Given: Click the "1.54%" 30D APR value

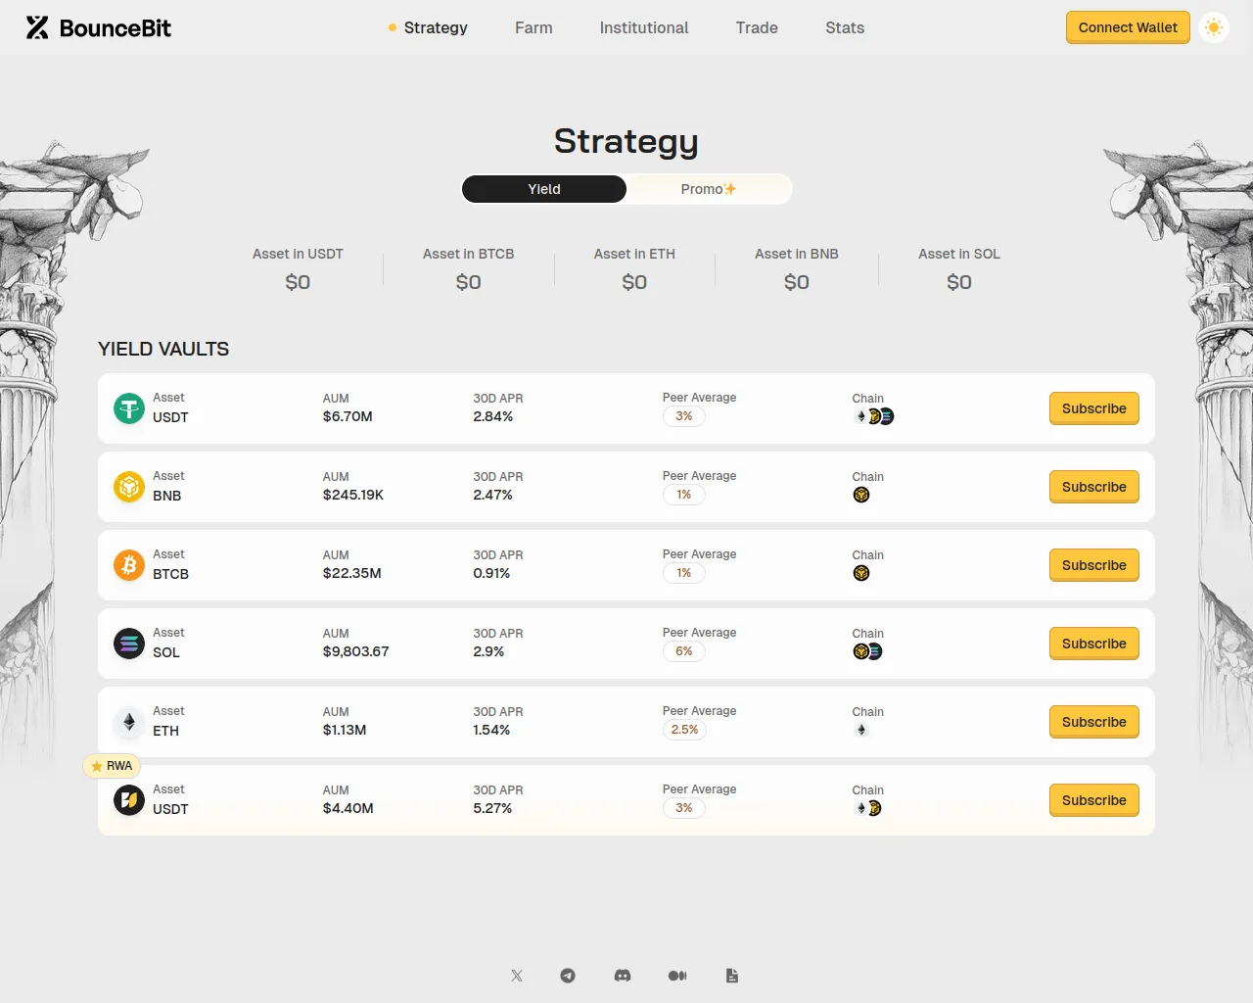Looking at the screenshot, I should (x=491, y=730).
